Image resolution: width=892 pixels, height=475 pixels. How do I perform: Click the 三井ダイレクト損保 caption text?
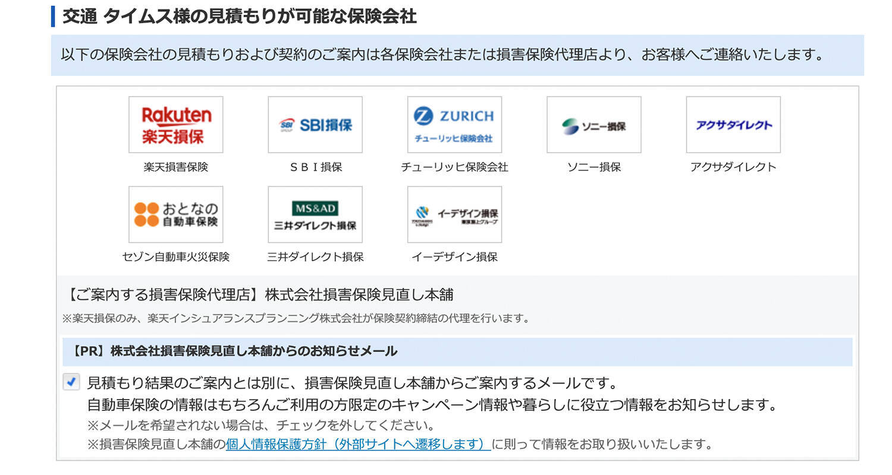coord(315,257)
